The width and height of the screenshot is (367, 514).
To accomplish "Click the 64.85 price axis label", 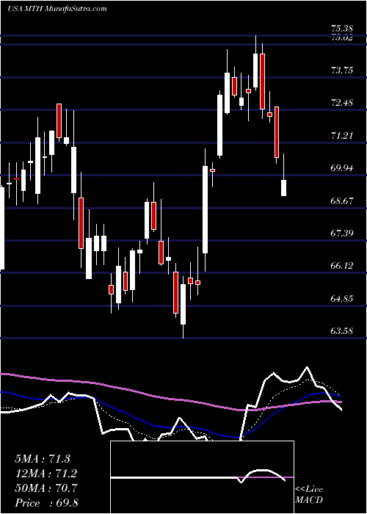I will click(x=341, y=298).
